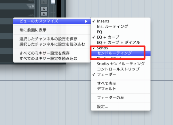Choose 選択したチャンネルの設定を保存
The image size is (173, 125).
(52, 39)
